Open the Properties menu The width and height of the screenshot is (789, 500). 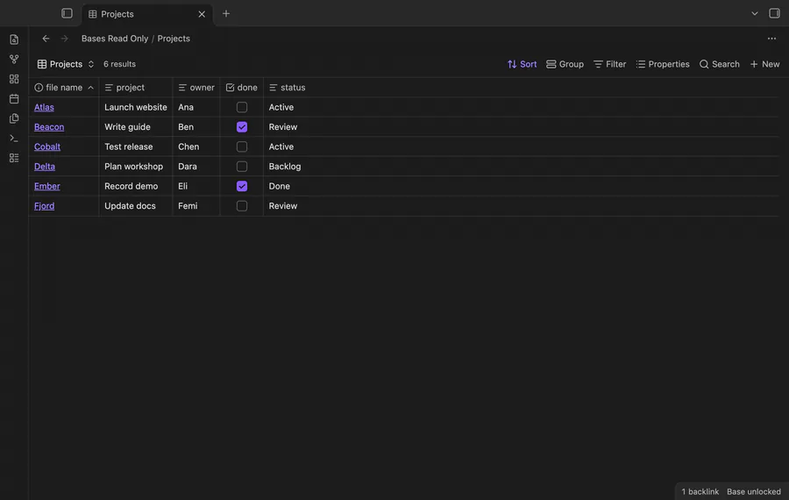point(662,64)
